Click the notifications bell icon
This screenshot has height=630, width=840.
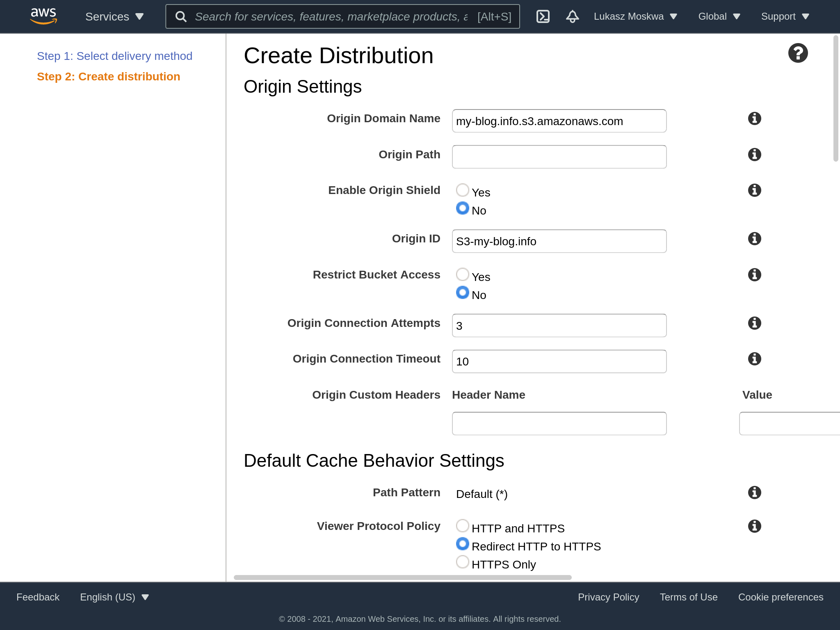click(572, 16)
